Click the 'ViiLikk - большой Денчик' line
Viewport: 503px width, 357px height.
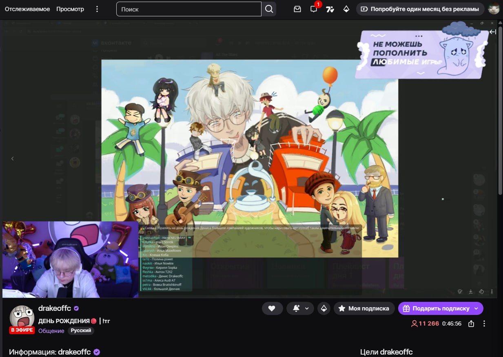(x=161, y=289)
